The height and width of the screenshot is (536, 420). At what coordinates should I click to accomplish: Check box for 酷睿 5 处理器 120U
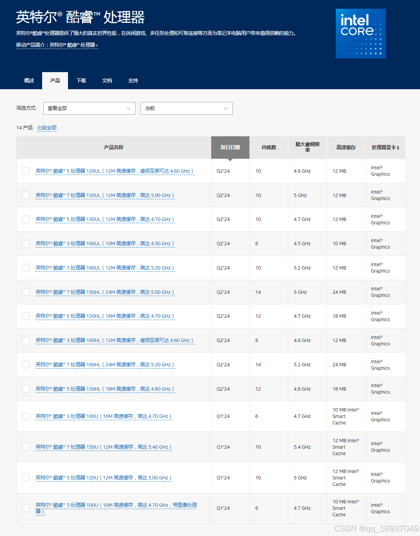26,478
